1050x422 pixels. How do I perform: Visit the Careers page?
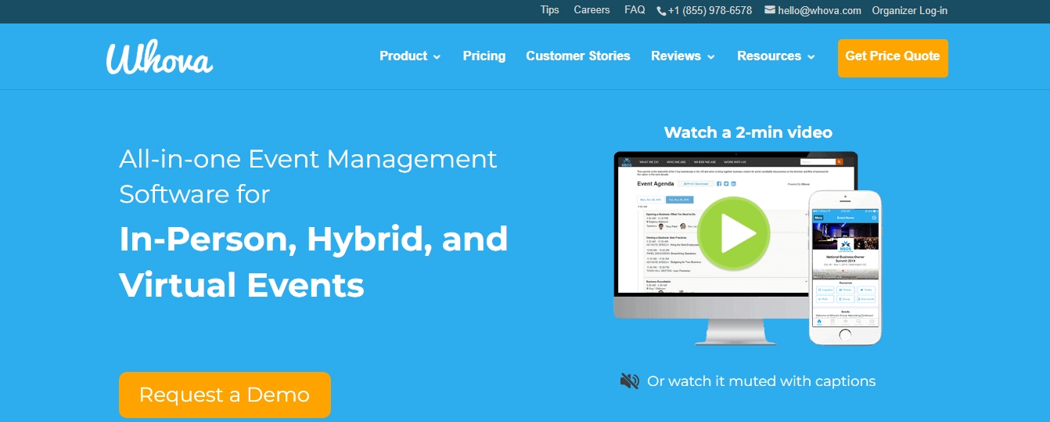tap(592, 10)
